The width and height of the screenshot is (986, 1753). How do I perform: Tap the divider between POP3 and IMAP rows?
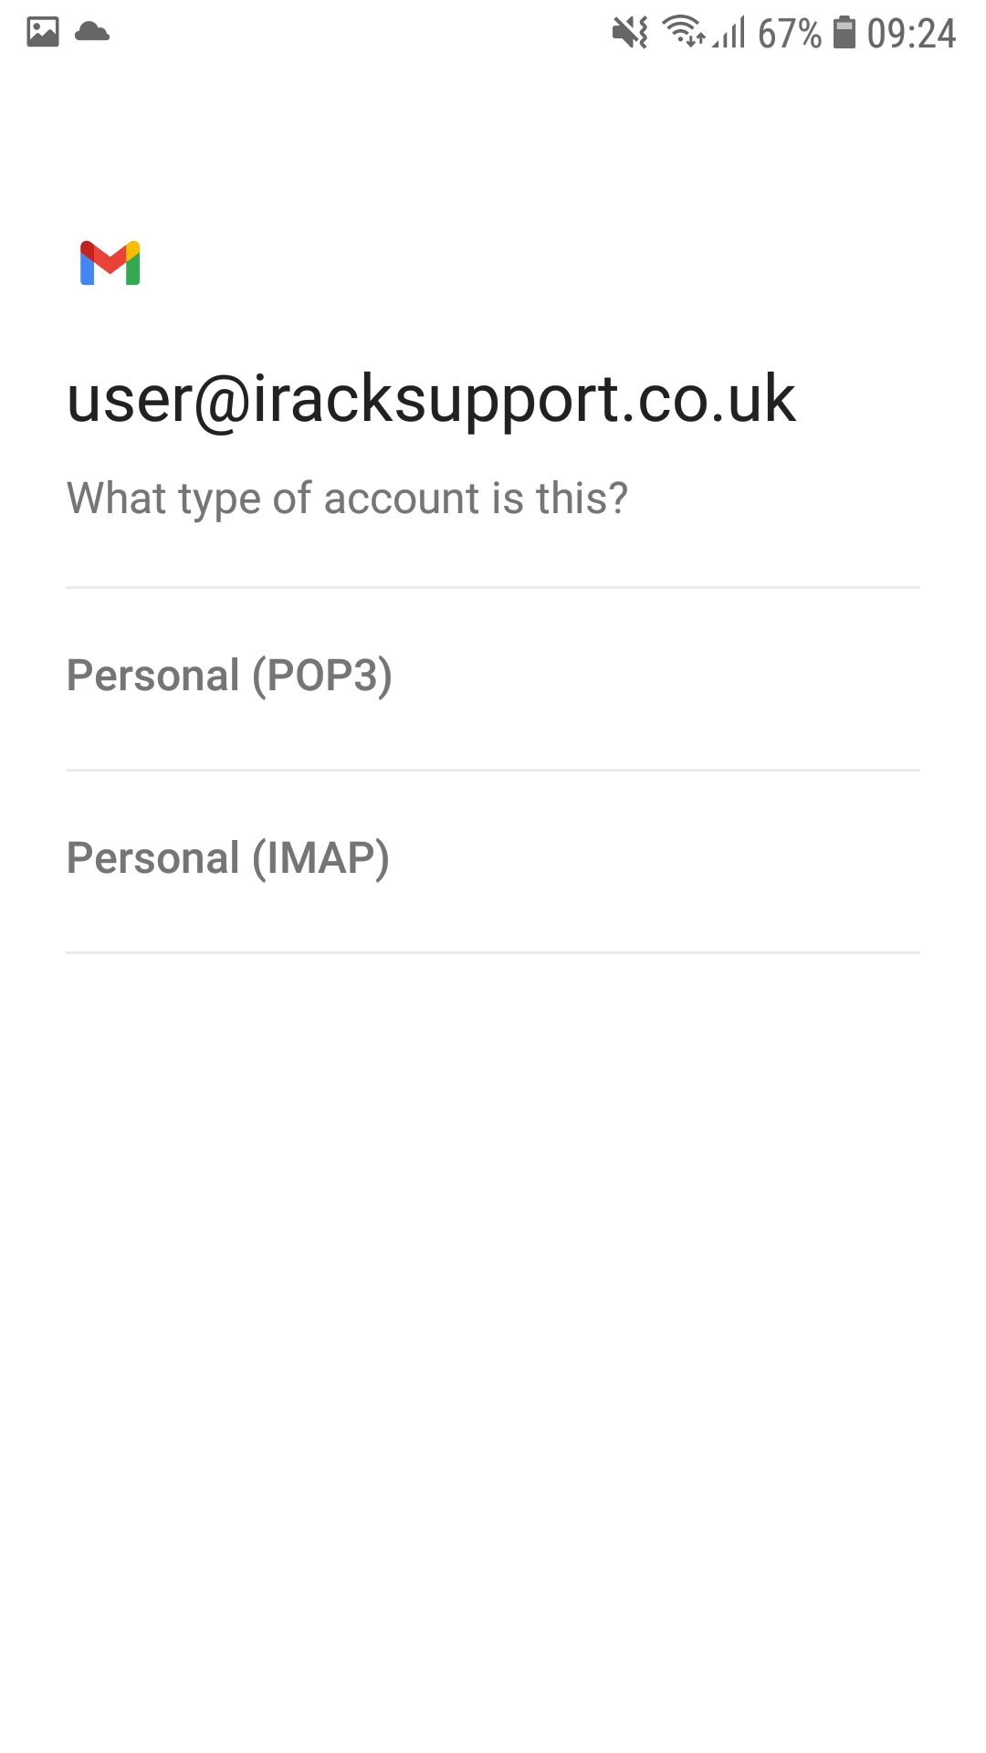493,770
